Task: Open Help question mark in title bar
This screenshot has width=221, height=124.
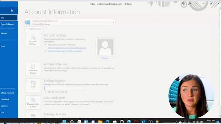Action: pyautogui.click(x=196, y=4)
